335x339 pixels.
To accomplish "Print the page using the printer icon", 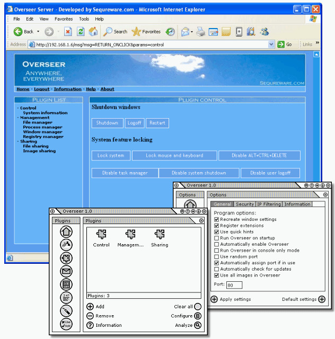I will (x=200, y=32).
